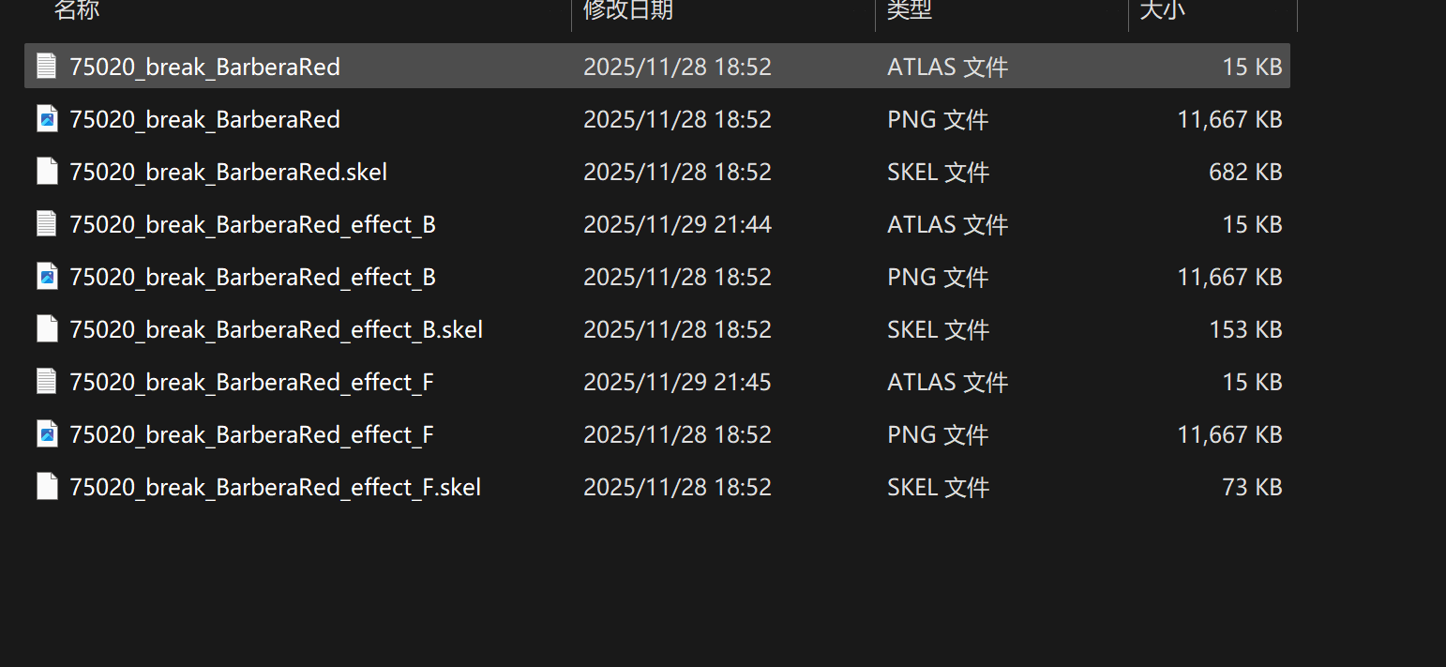
Task: Sort files by 修改日期 column header
Action: (x=627, y=10)
